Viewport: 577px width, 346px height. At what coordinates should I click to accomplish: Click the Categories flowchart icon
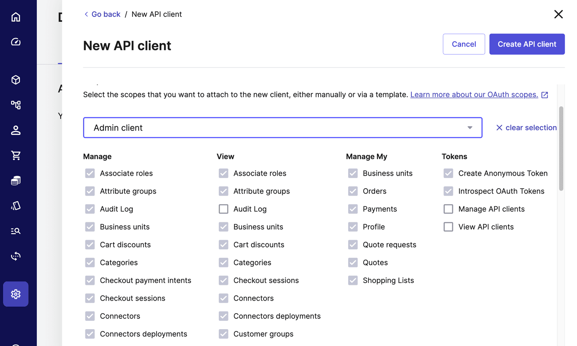(15, 105)
